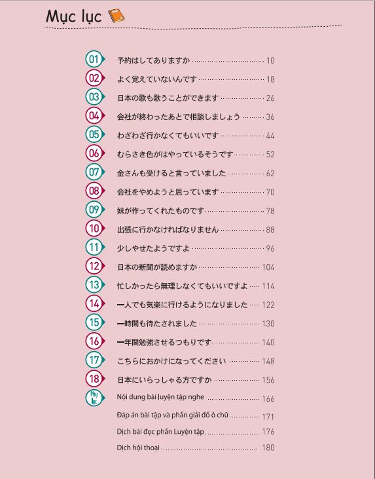The height and width of the screenshot is (479, 375).
Task: Open 一時間も待たされました chapter entry
Action: coord(157,324)
